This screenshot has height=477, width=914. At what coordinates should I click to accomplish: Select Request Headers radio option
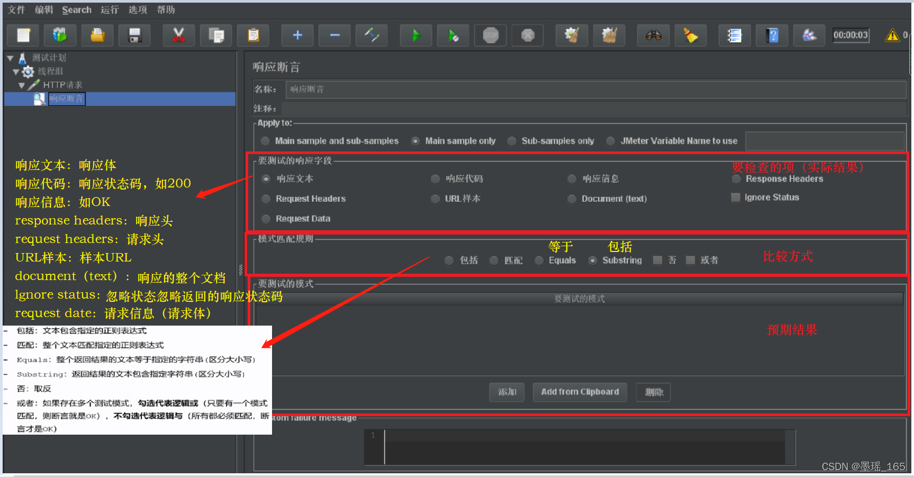266,199
